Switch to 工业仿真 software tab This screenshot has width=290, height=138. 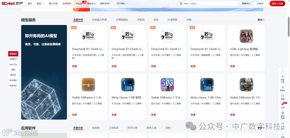click(114, 128)
